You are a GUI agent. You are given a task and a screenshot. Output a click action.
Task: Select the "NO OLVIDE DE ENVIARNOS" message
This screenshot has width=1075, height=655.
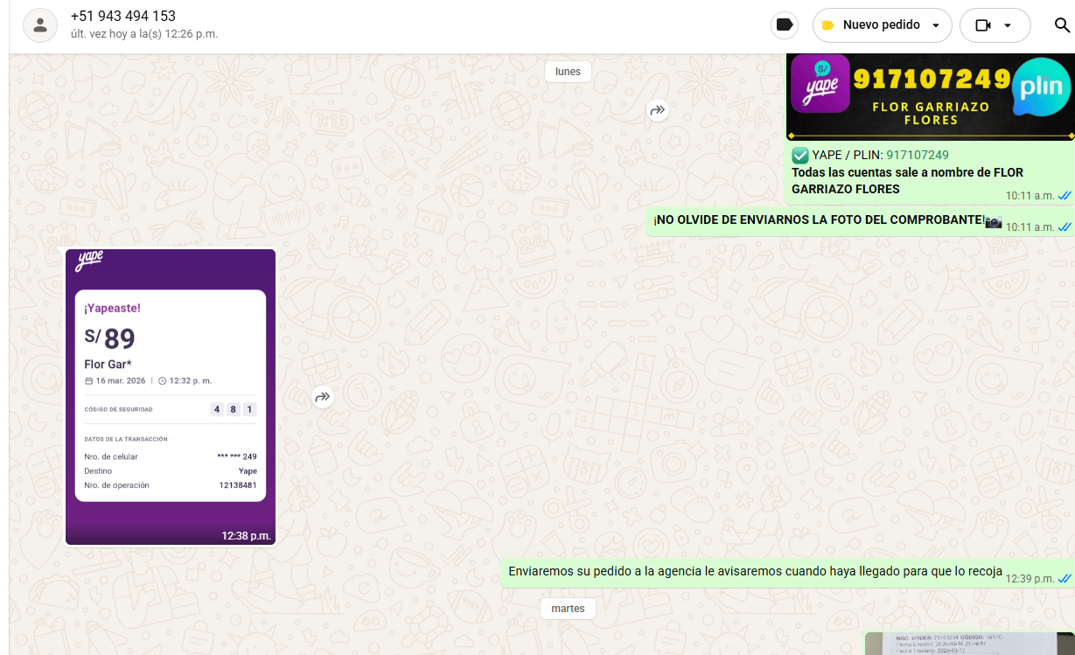coord(818,220)
